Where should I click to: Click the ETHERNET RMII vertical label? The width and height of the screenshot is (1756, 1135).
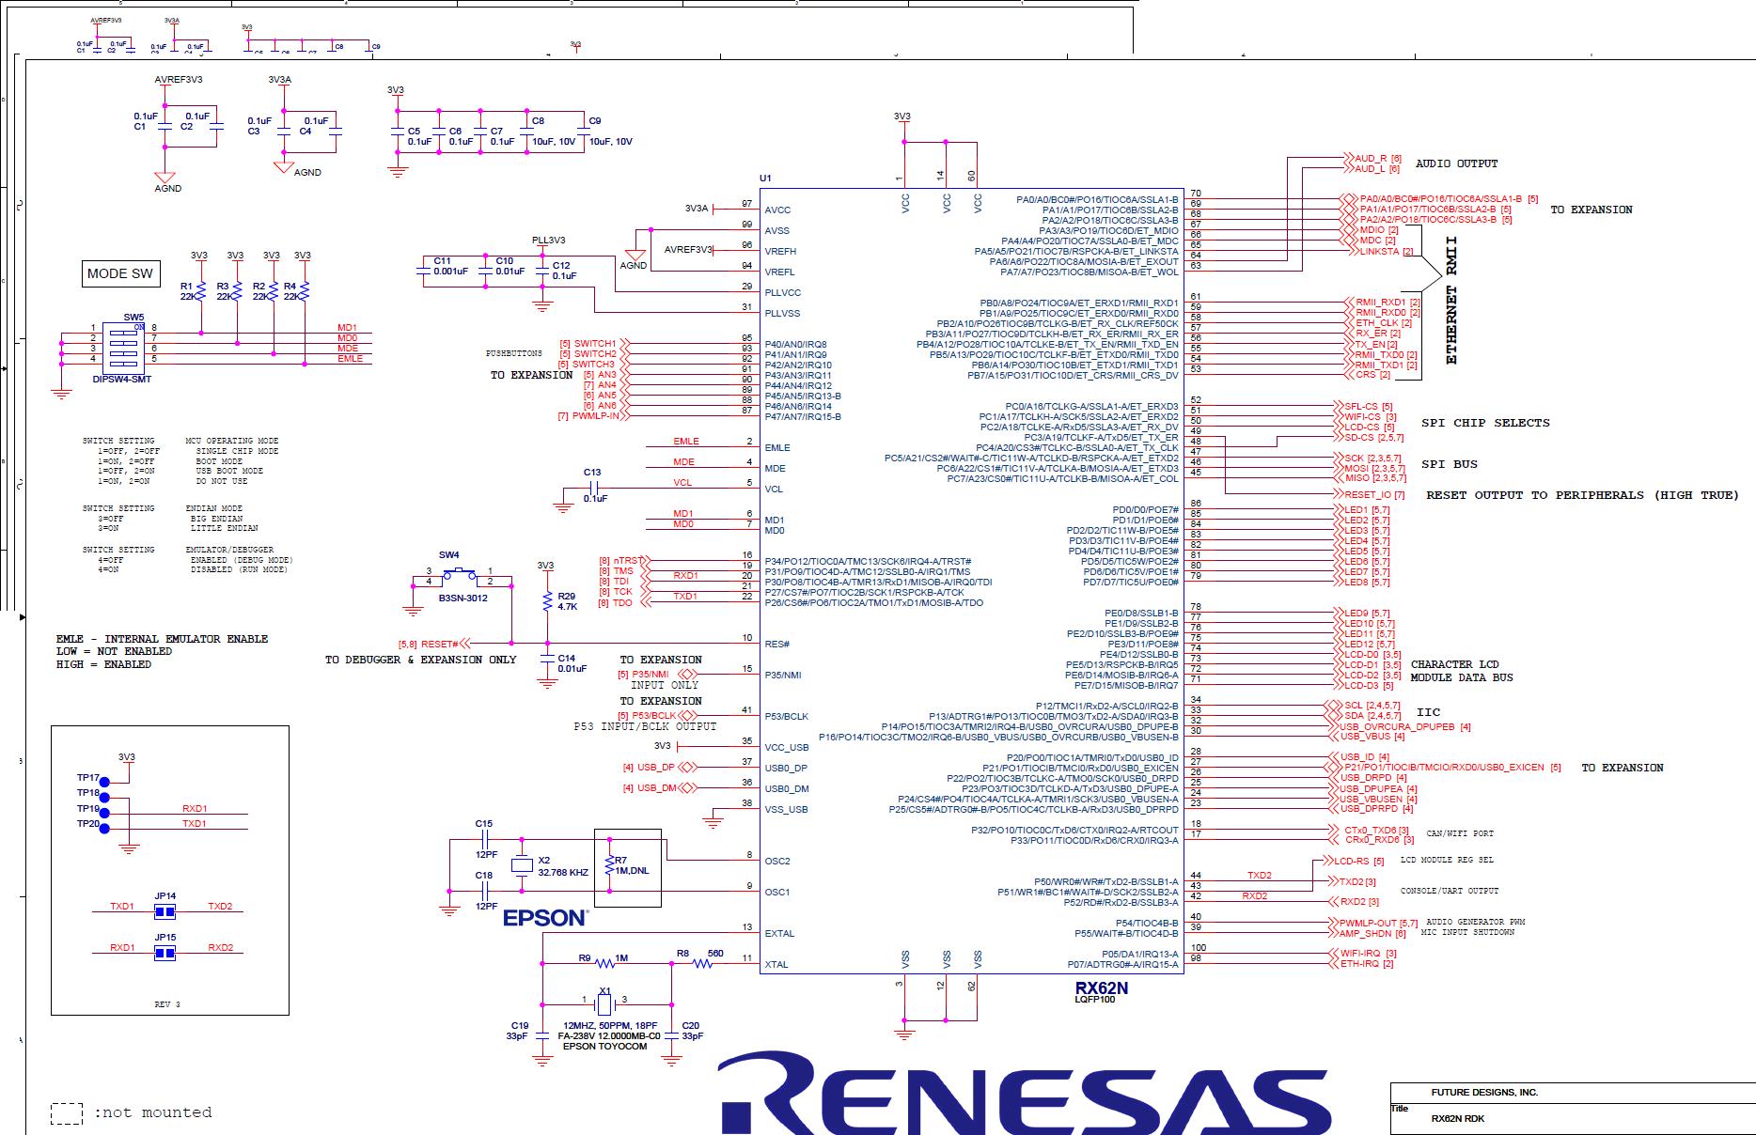point(1450,301)
